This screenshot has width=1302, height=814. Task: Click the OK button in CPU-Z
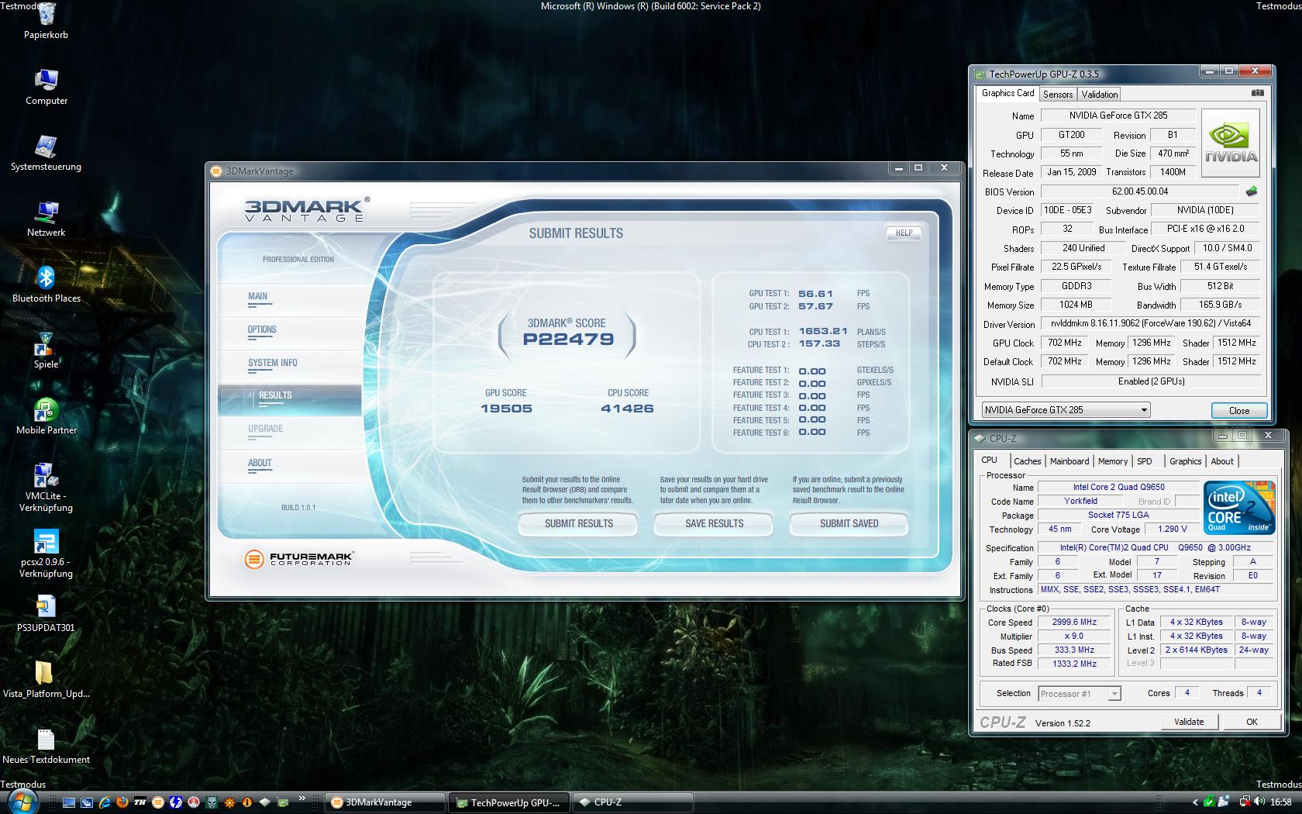(1252, 722)
